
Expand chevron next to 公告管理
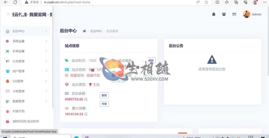point(46,61)
